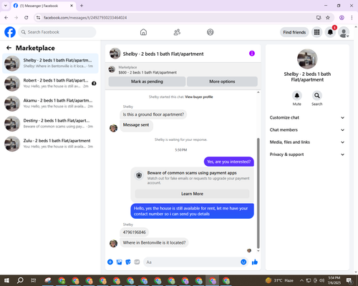Click the phone number message 4796196846
This screenshot has width=358, height=286.
click(134, 232)
